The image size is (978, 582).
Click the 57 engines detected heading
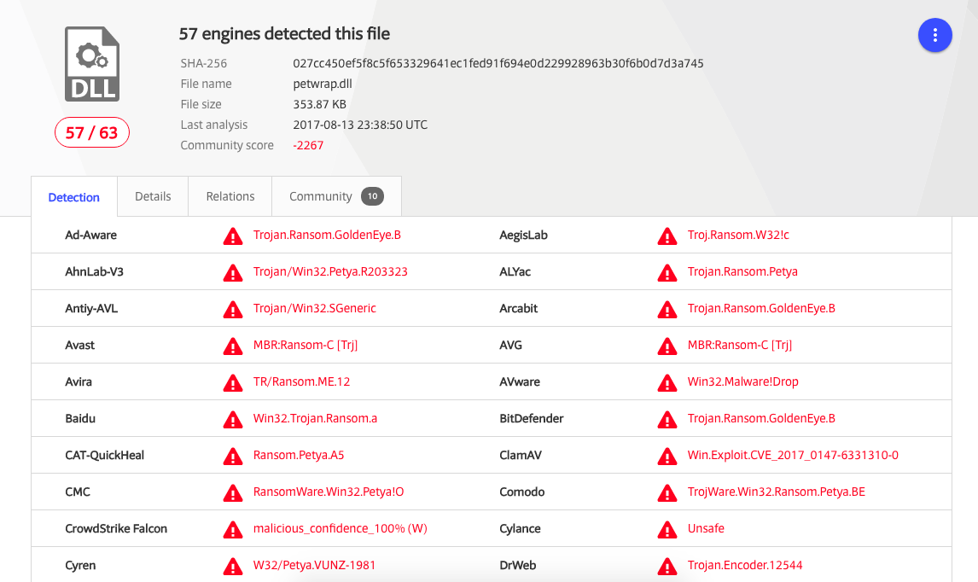(284, 33)
